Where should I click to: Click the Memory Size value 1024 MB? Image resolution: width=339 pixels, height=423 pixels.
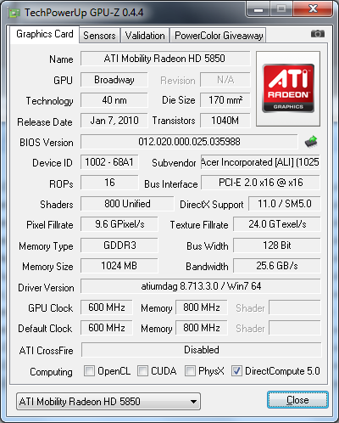[119, 266]
